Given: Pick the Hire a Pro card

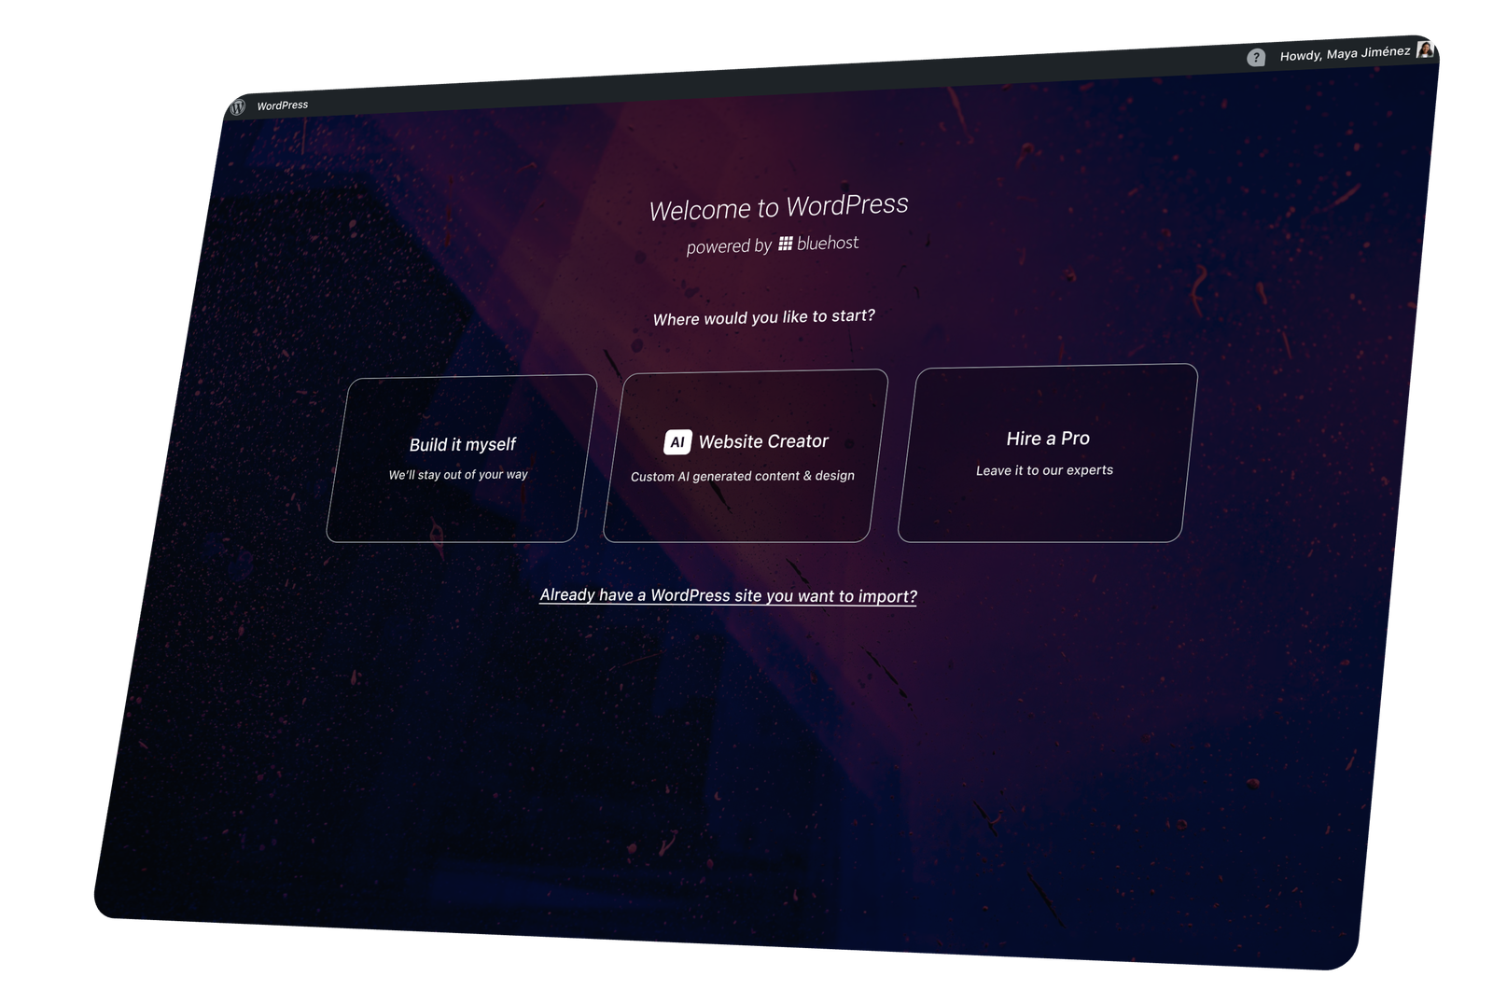Looking at the screenshot, I should [1047, 453].
